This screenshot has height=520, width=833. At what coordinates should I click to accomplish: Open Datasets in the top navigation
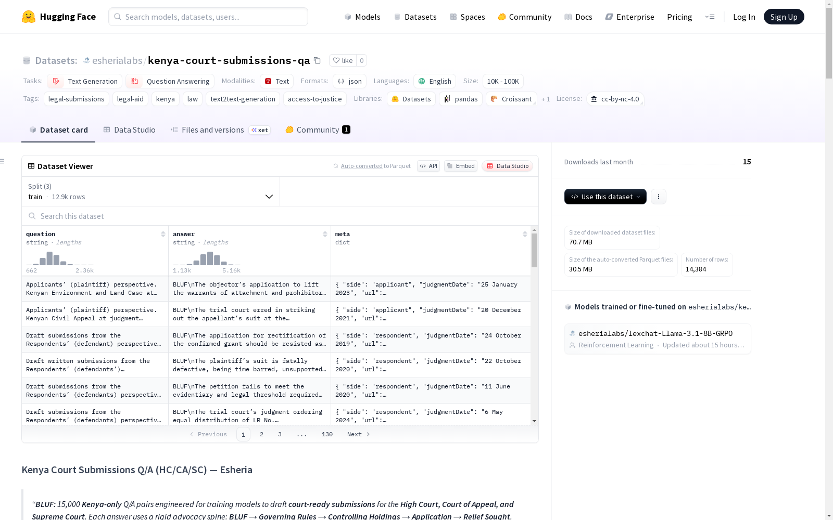pyautogui.click(x=415, y=17)
